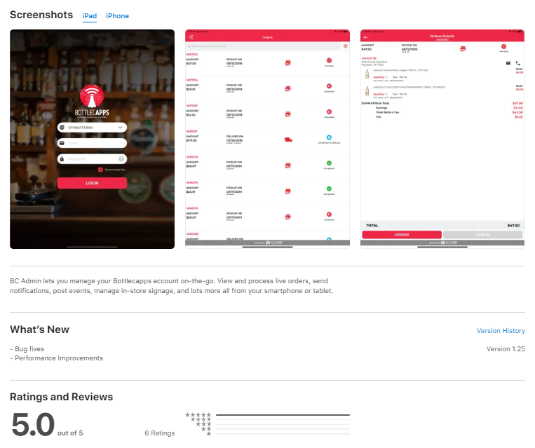This screenshot has width=535, height=448.
Task: Click the store pickup icon for $47.50 order in Orders list
Action: (x=288, y=63)
